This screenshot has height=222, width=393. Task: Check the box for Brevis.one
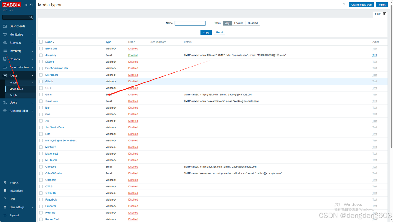pos(41,48)
